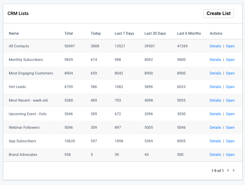The width and height of the screenshot is (245, 185).
Task: Click the Create List button
Action: [x=218, y=13]
